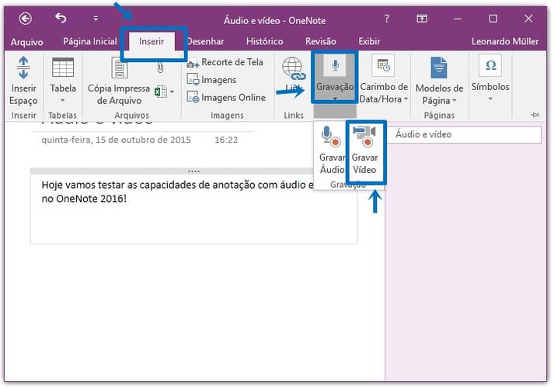Image resolution: width=554 pixels, height=388 pixels.
Task: Go to the Revisão tab
Action: [x=321, y=41]
